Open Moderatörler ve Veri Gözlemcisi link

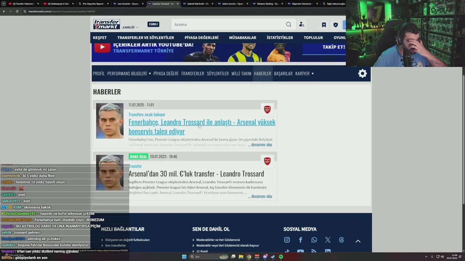218,240
